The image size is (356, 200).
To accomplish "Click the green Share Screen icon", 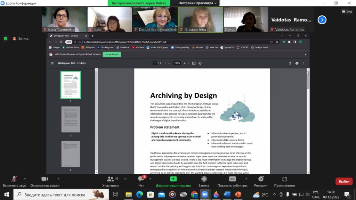I will pos(173,179).
